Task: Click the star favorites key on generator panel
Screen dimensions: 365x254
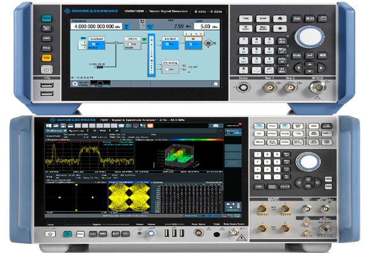Action: pyautogui.click(x=280, y=28)
